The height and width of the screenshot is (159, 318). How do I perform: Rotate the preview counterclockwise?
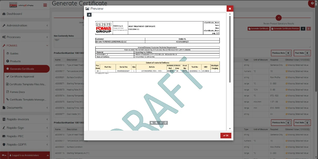[x=161, y=123]
